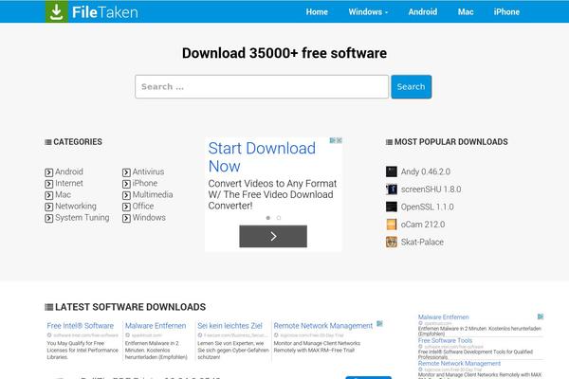569x379 pixels.
Task: Click the 'Convert Videos to Any Format' ad text
Action: pyautogui.click(x=272, y=194)
